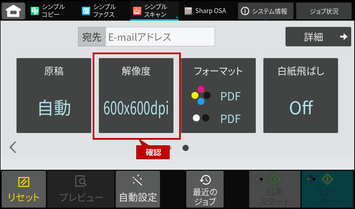Toggle 白紙飛ばし Off setting
Screen dimensions: 355x209
click(301, 96)
